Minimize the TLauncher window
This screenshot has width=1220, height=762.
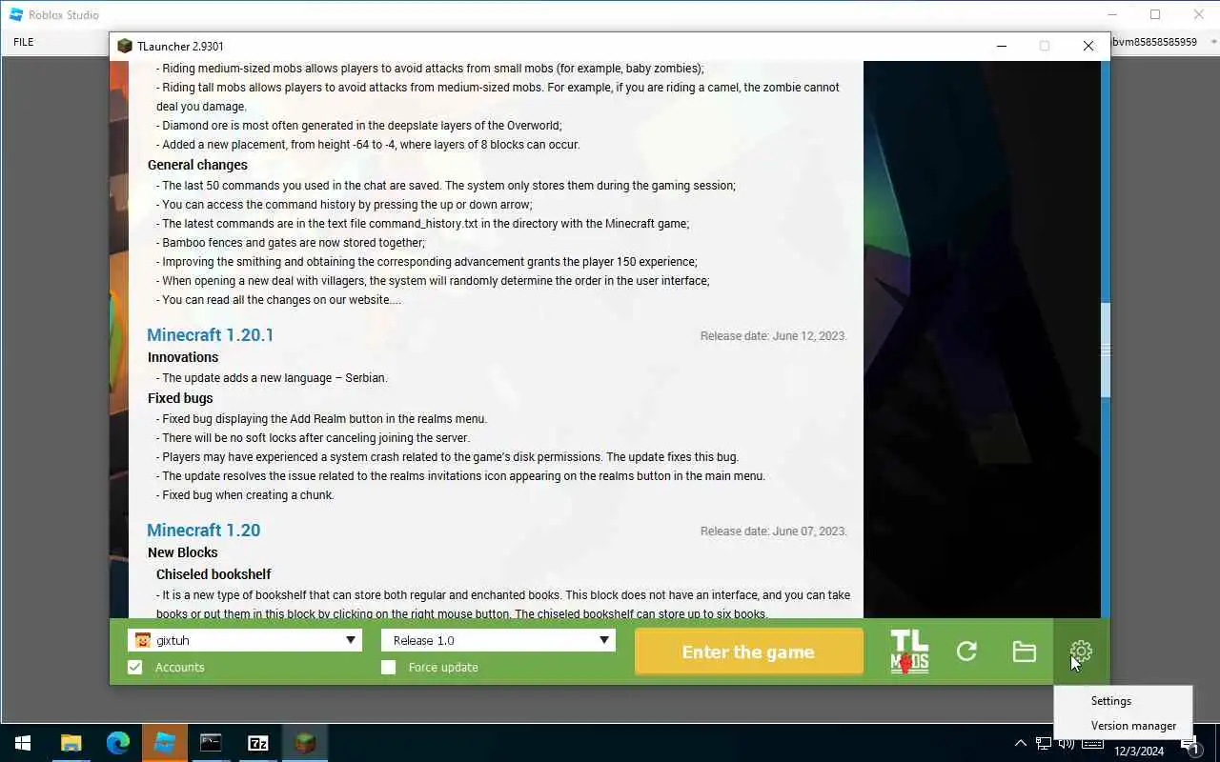click(1002, 46)
